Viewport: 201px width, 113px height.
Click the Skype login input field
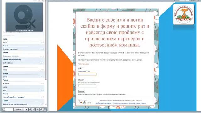pyautogui.click(x=87, y=86)
